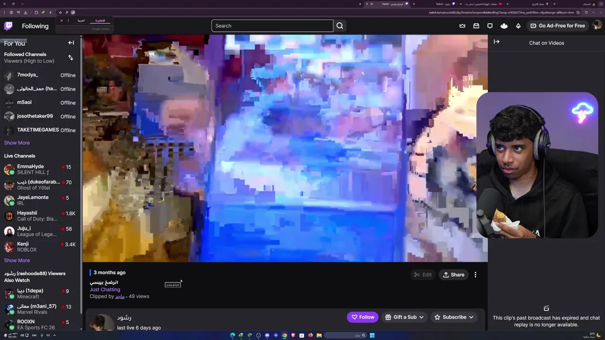
Task: Open the Get Bits diamond icon
Action: pyautogui.click(x=518, y=26)
